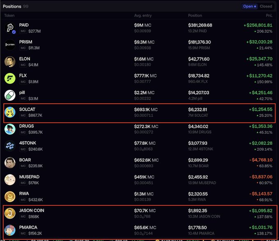This screenshot has height=241, width=279.
Task: Click the Positions heading count 99
Action: coord(25,7)
